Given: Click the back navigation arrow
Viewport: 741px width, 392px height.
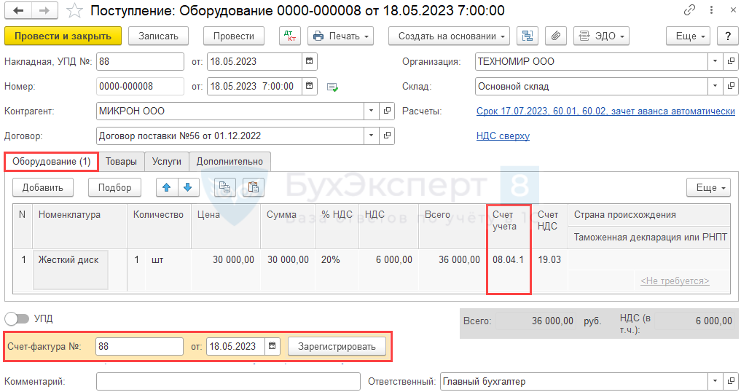Looking at the screenshot, I should click(18, 11).
